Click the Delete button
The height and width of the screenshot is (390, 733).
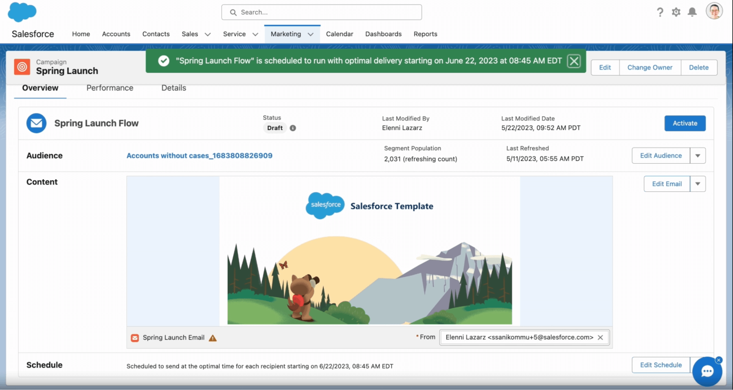tap(699, 68)
